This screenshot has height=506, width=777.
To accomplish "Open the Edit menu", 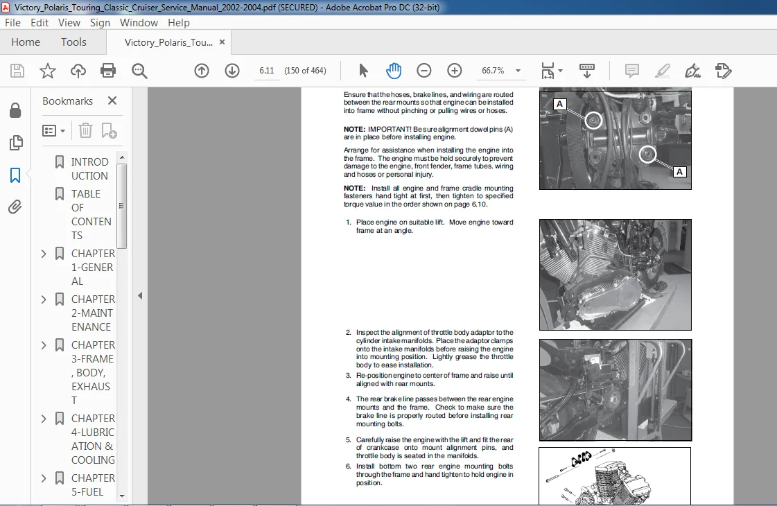I will 39,23.
